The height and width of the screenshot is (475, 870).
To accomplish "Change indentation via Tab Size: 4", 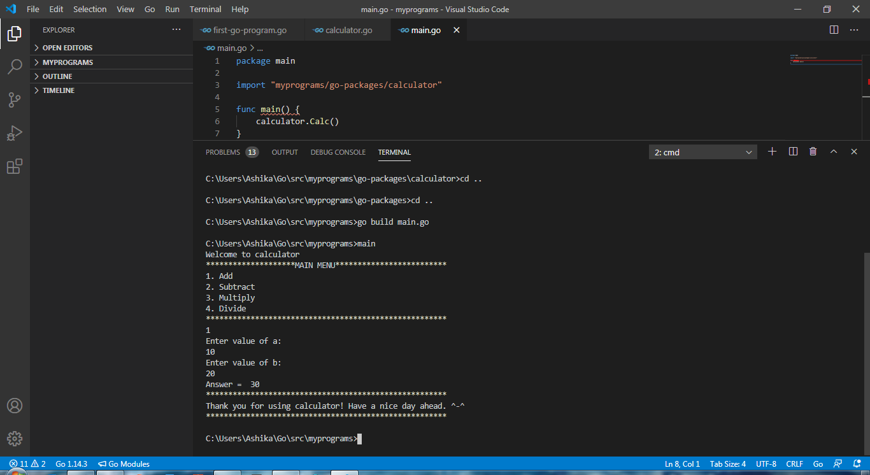I will point(728,464).
